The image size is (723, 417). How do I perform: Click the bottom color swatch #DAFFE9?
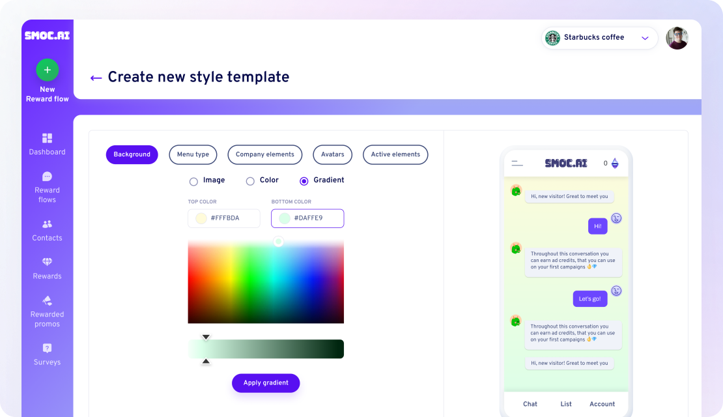(285, 218)
